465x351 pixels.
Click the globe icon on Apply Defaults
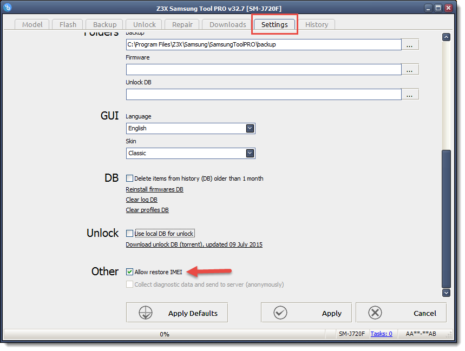point(145,313)
